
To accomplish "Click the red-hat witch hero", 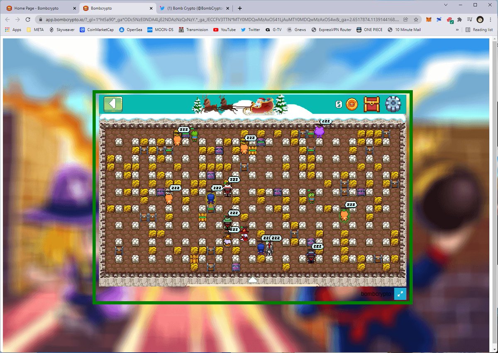I will pos(245,235).
